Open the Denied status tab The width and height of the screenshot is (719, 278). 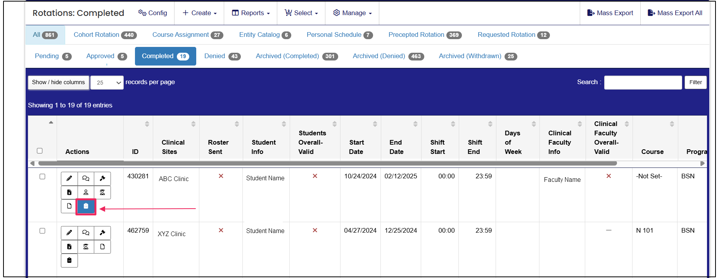[222, 56]
